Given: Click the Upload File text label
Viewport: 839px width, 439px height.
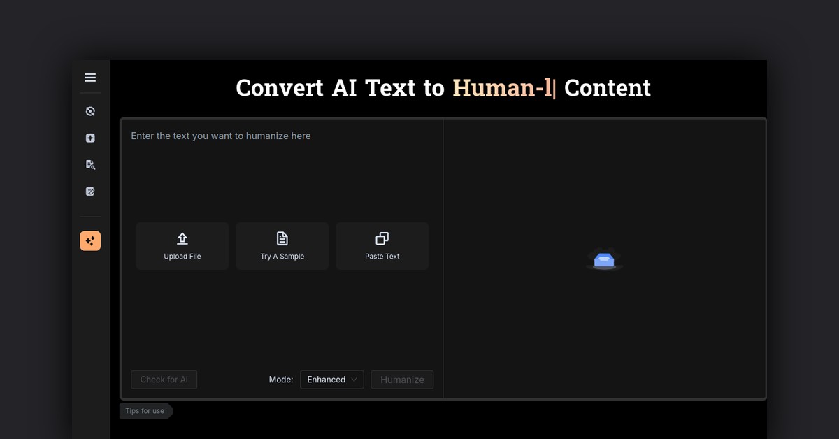Looking at the screenshot, I should point(182,257).
